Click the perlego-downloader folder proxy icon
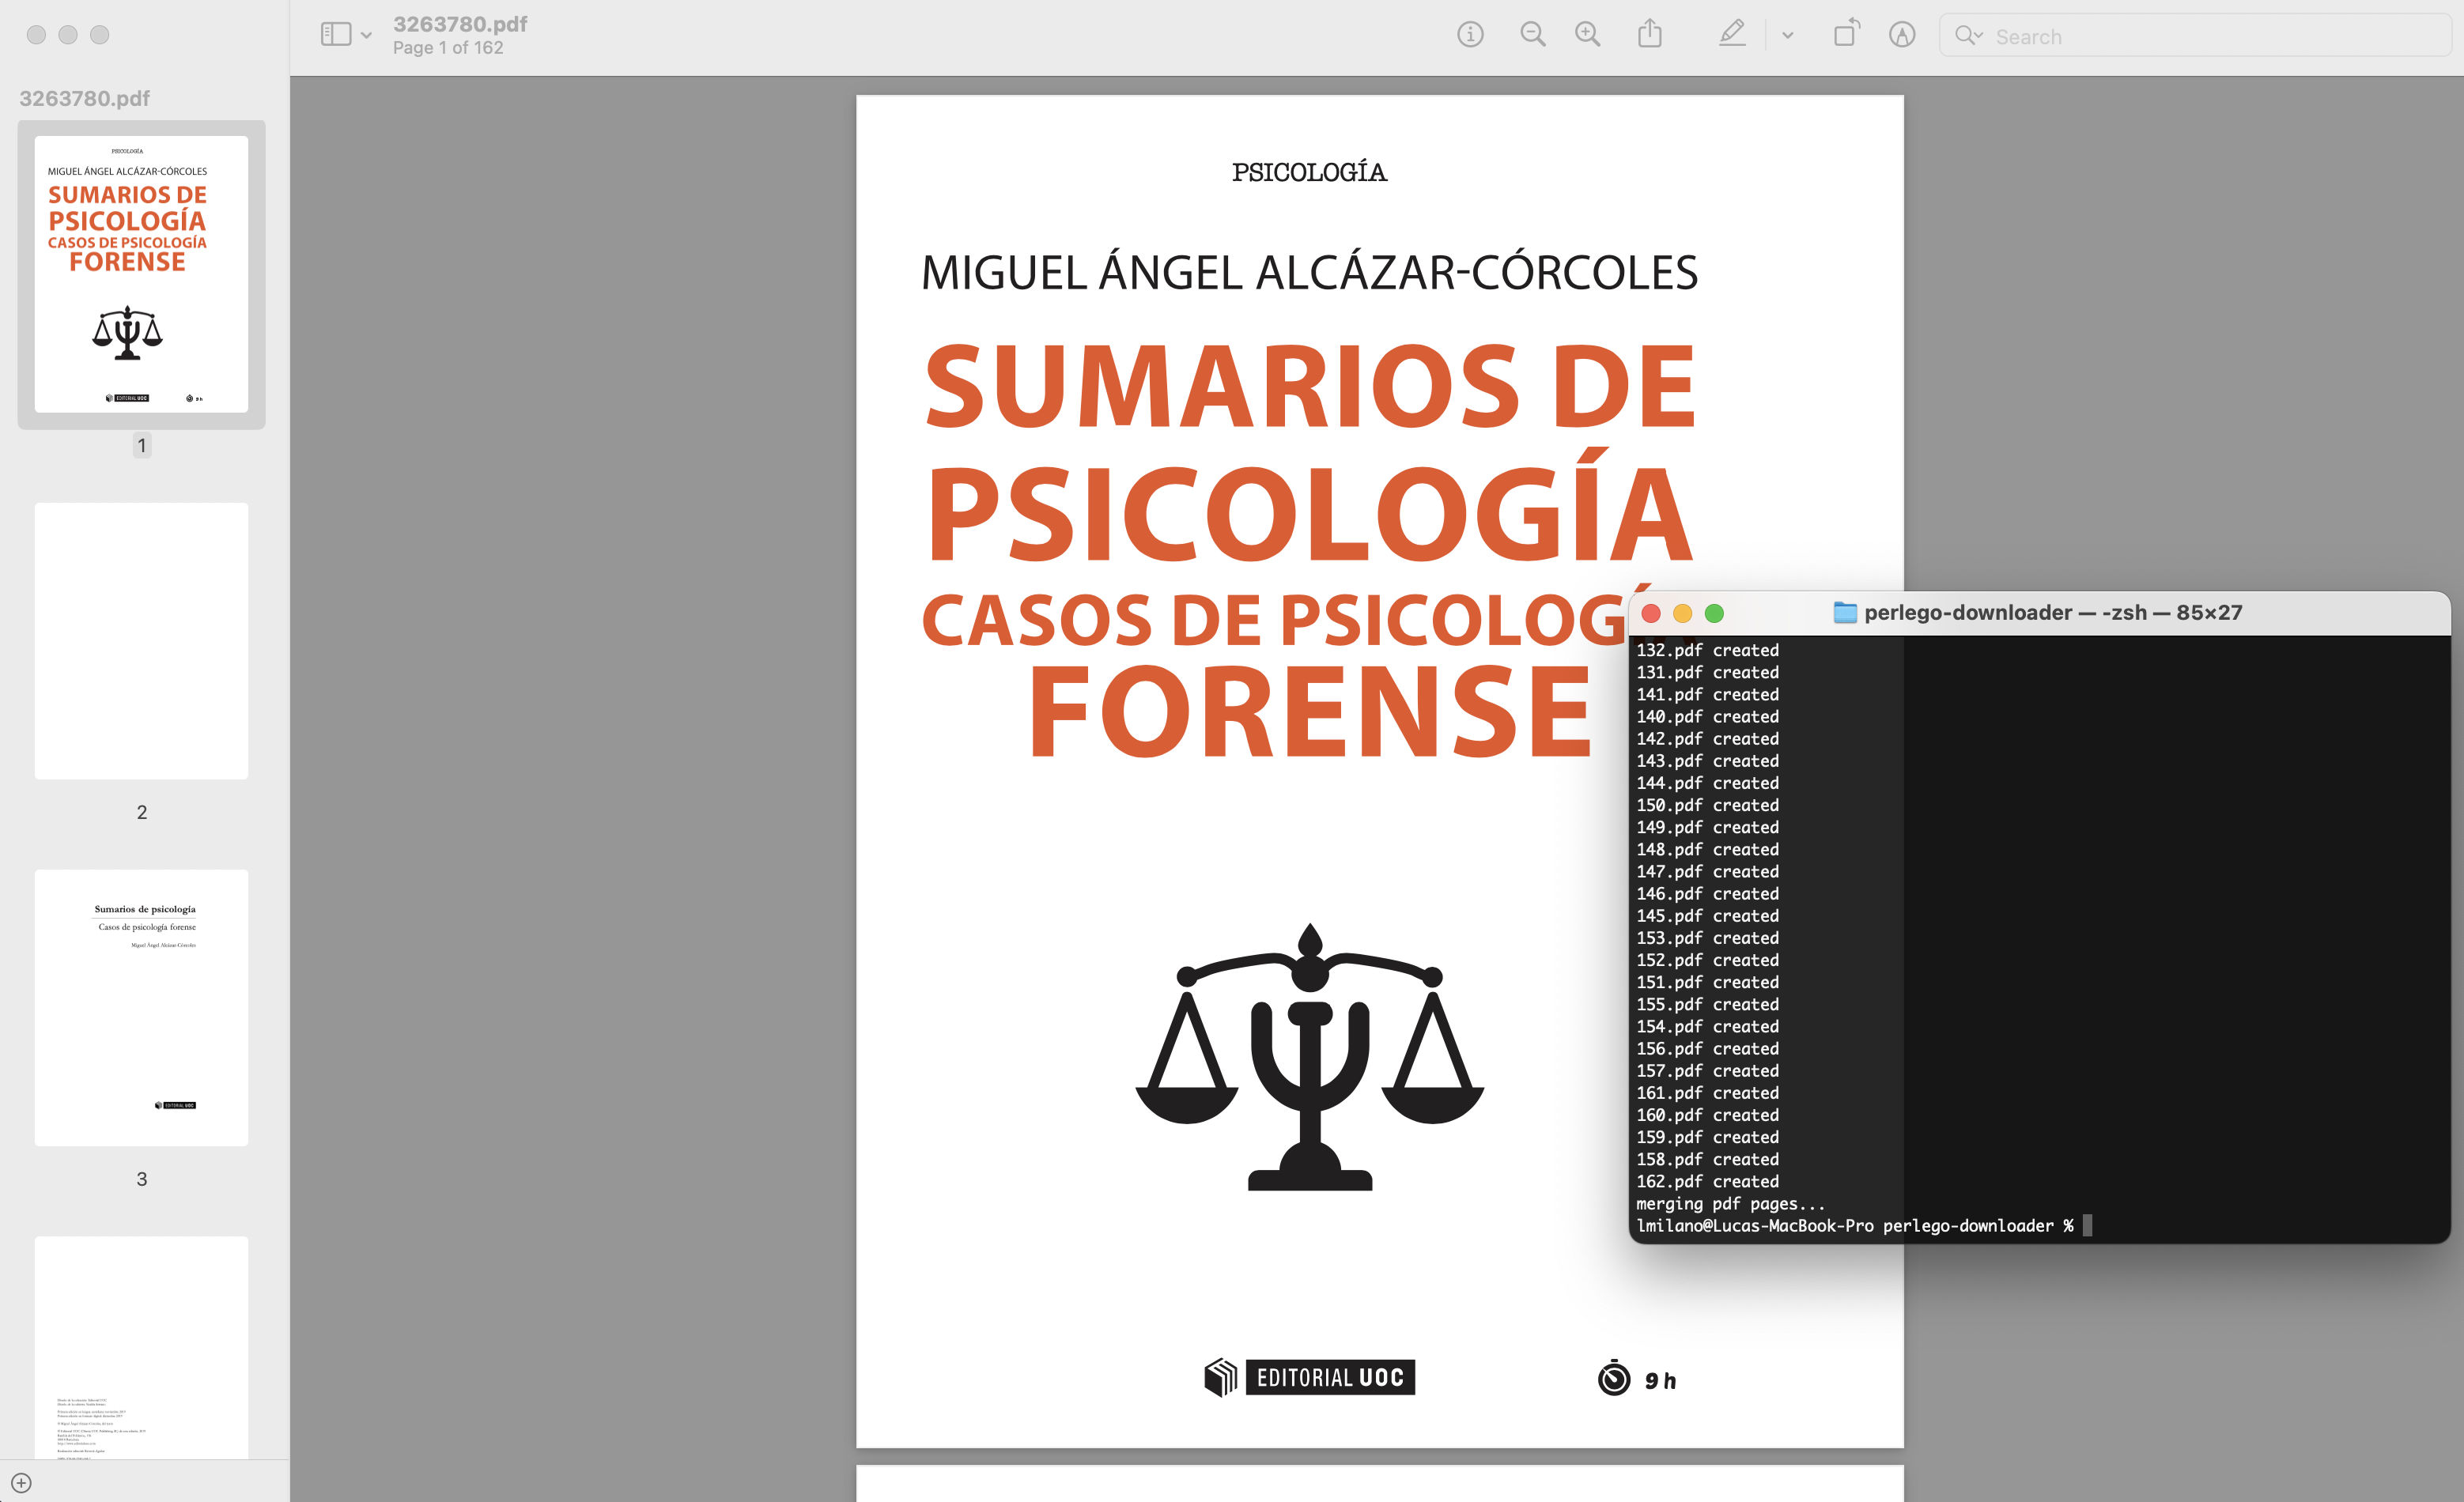This screenshot has width=2464, height=1502. 1845,613
